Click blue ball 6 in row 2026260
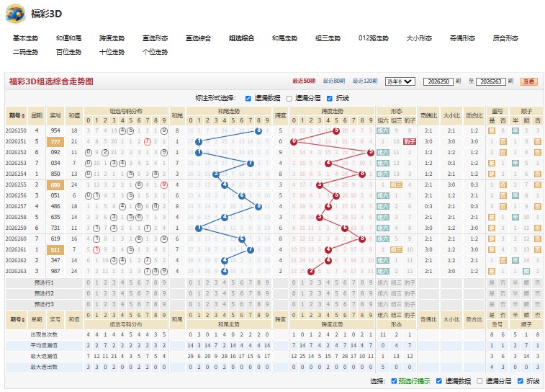The image size is (545, 392). (242, 239)
